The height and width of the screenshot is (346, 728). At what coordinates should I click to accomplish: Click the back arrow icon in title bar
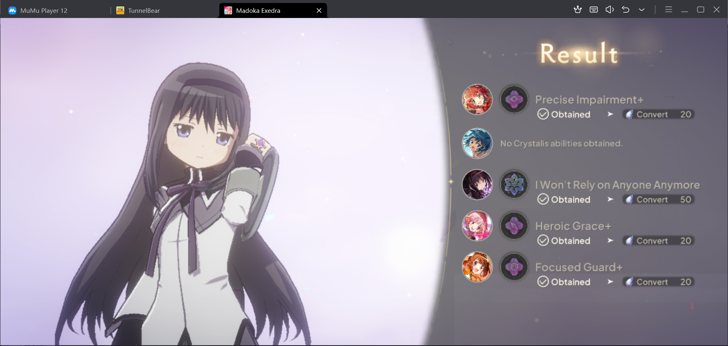[626, 10]
